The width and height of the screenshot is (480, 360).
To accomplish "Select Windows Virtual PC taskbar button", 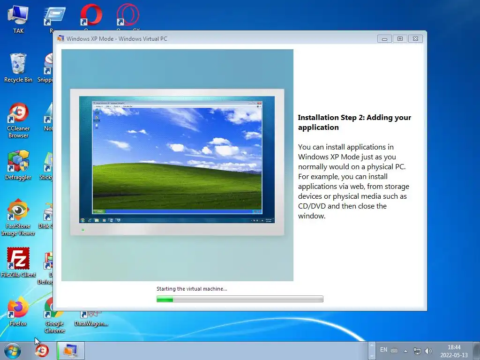I will coord(71,351).
